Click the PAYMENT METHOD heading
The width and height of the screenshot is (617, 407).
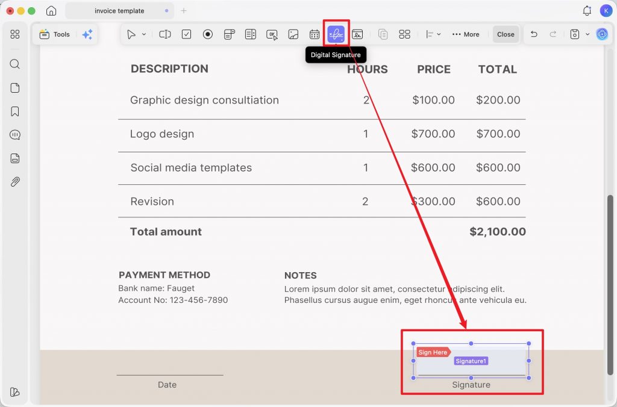(x=164, y=275)
